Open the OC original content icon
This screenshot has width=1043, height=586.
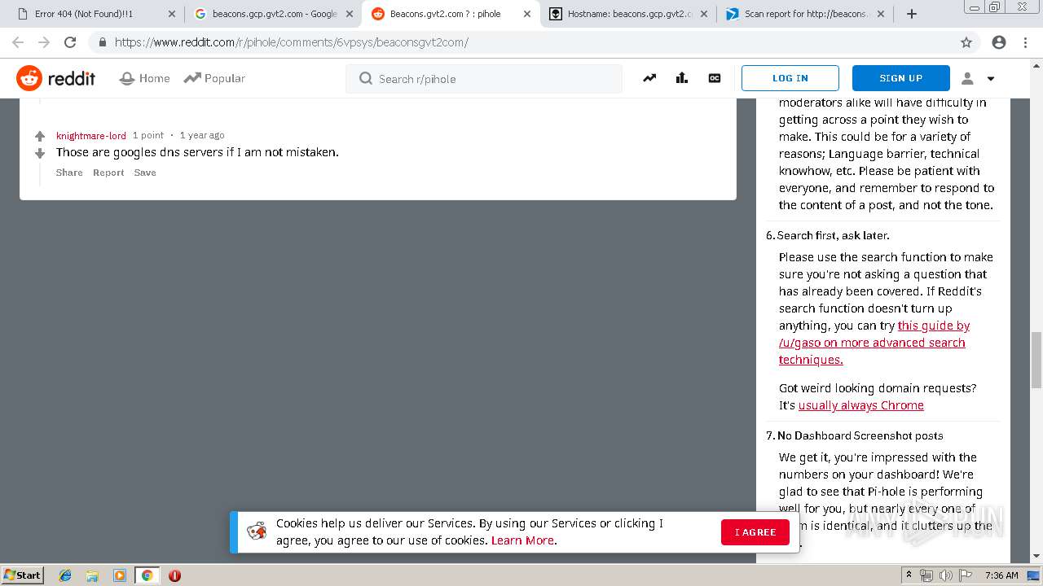tap(715, 78)
